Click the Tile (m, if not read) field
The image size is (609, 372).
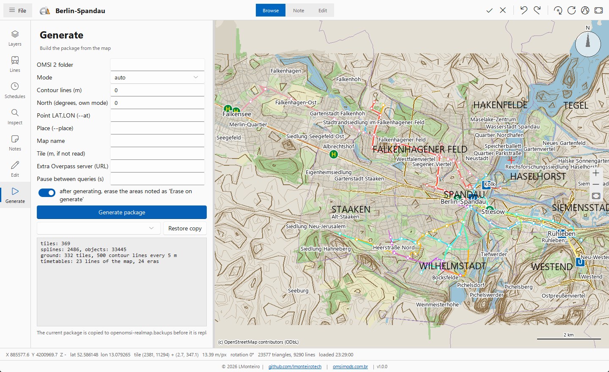point(157,153)
